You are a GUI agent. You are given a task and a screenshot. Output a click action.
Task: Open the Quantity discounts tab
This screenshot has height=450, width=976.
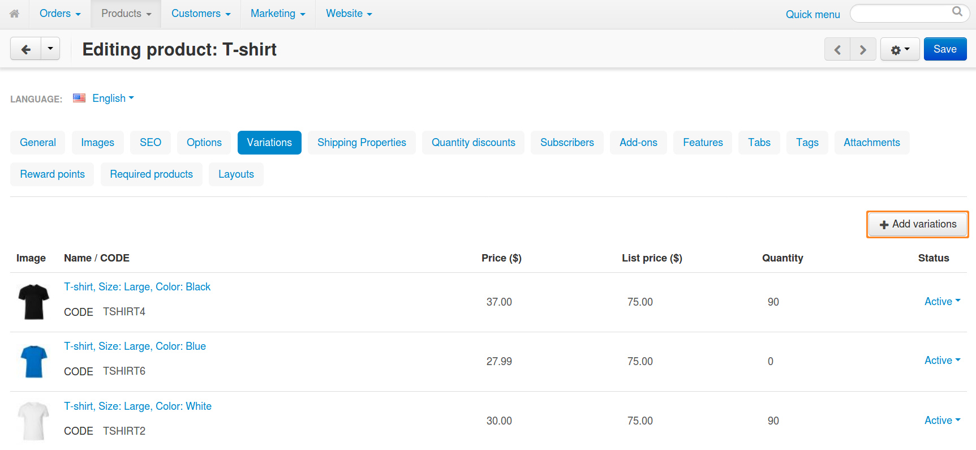point(474,143)
